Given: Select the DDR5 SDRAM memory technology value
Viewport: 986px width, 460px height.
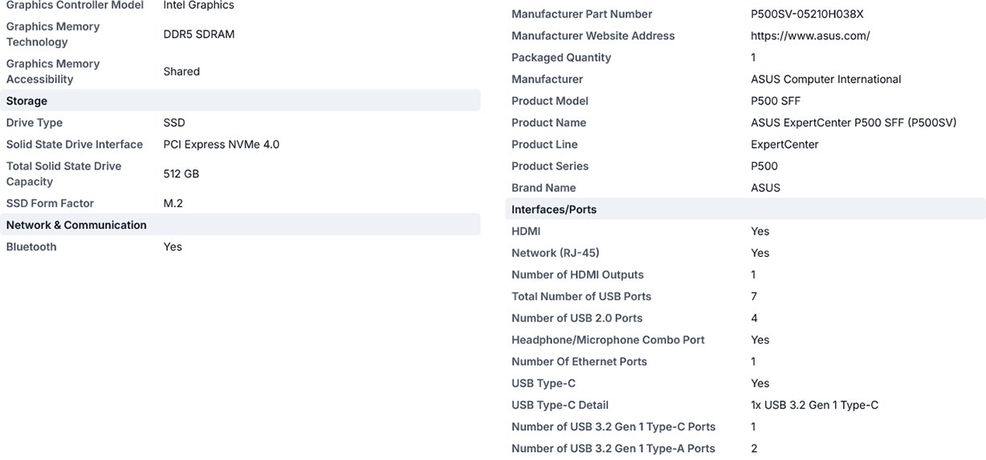Looking at the screenshot, I should pyautogui.click(x=199, y=35).
